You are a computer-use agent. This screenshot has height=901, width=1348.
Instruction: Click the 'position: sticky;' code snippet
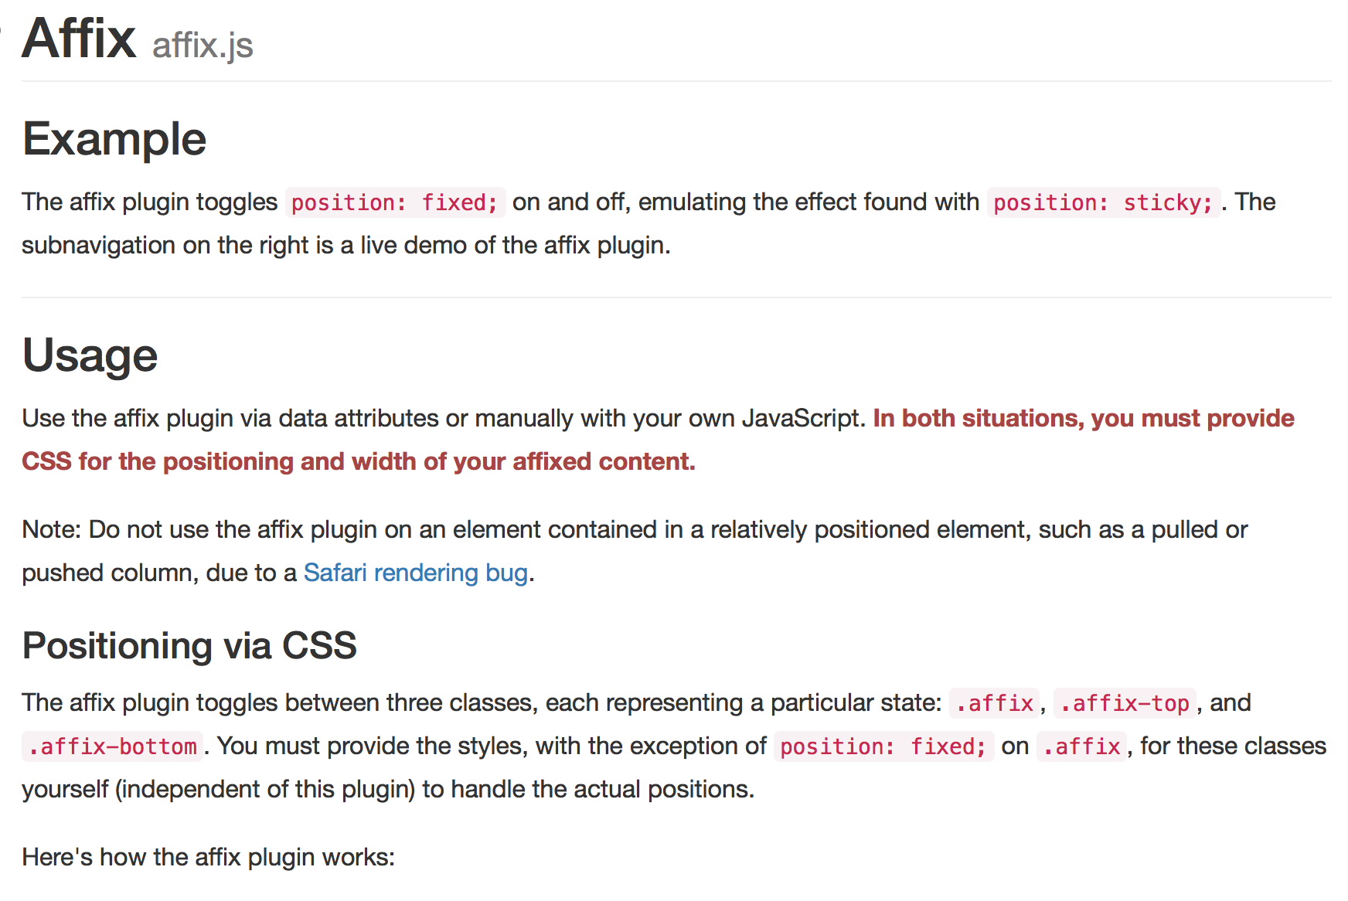click(1103, 202)
